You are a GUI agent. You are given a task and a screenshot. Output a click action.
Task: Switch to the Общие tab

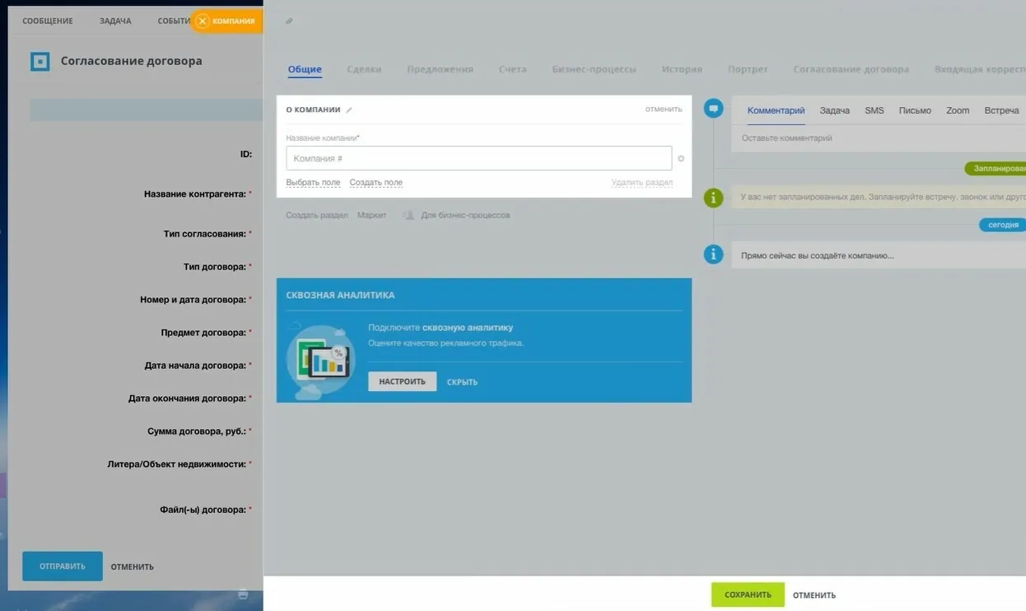(x=305, y=69)
